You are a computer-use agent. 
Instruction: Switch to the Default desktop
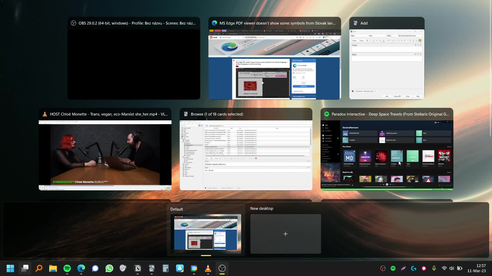(x=206, y=234)
